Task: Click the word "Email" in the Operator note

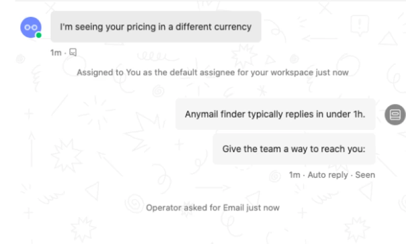Action: pos(224,207)
